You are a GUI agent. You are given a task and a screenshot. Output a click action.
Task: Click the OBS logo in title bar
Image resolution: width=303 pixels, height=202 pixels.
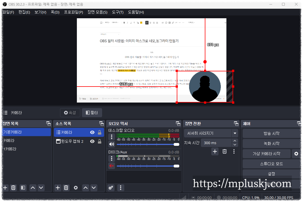[5, 4]
